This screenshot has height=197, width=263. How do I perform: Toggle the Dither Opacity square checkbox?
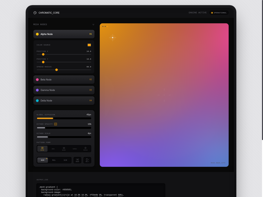(x=56, y=124)
